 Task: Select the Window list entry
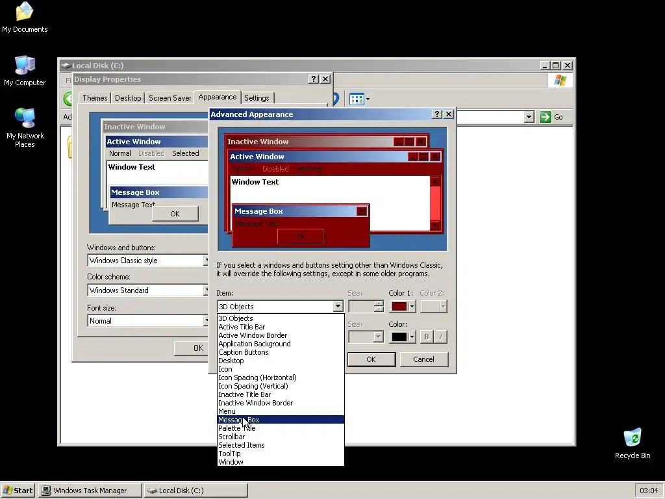pyautogui.click(x=281, y=462)
